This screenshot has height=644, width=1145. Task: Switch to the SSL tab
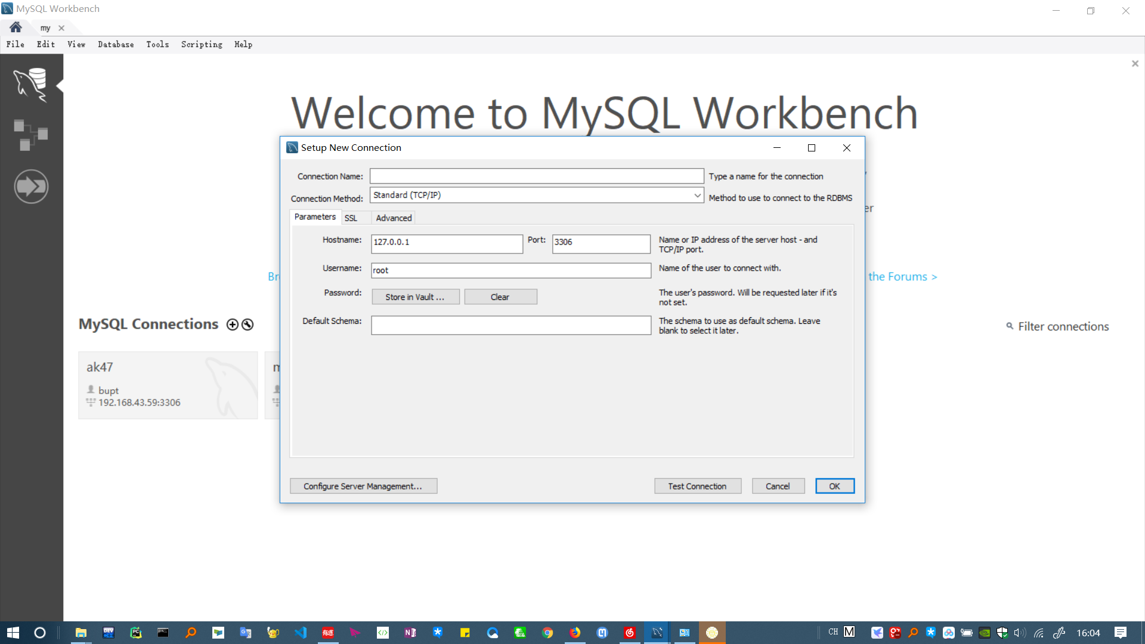352,218
